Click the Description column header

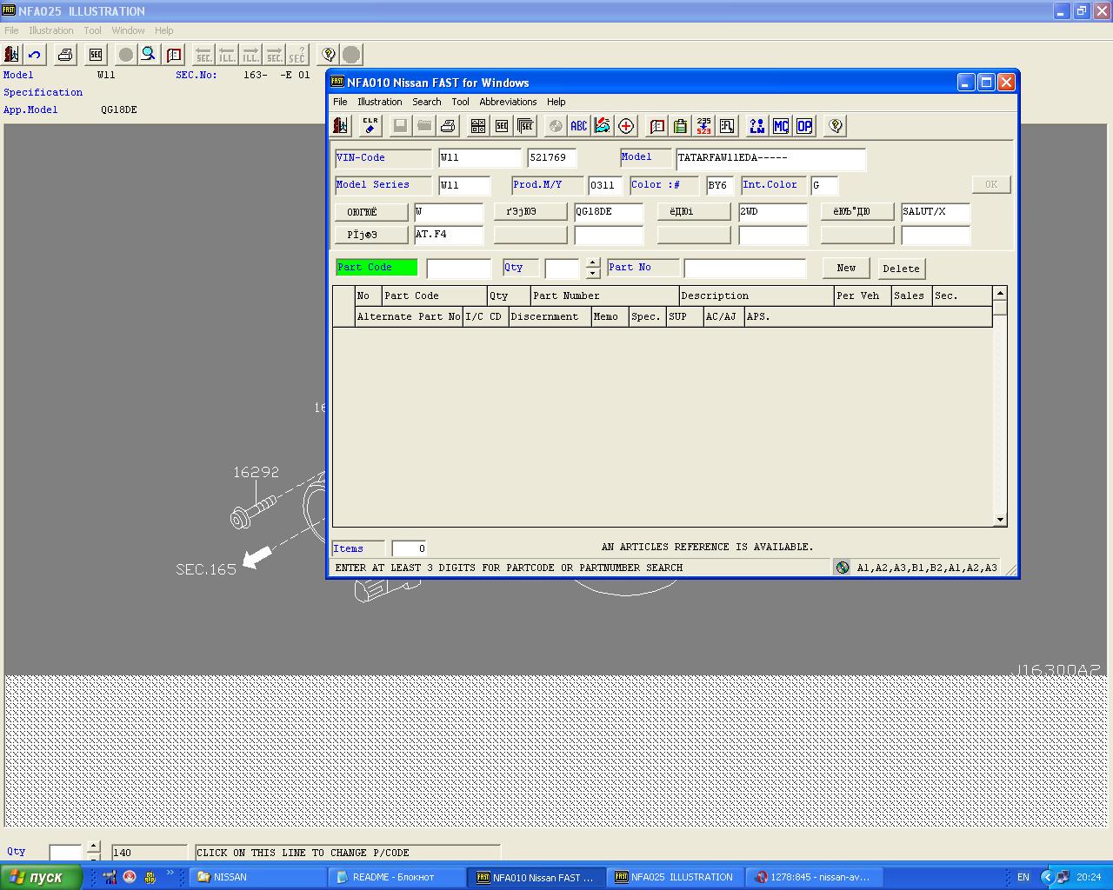click(756, 296)
